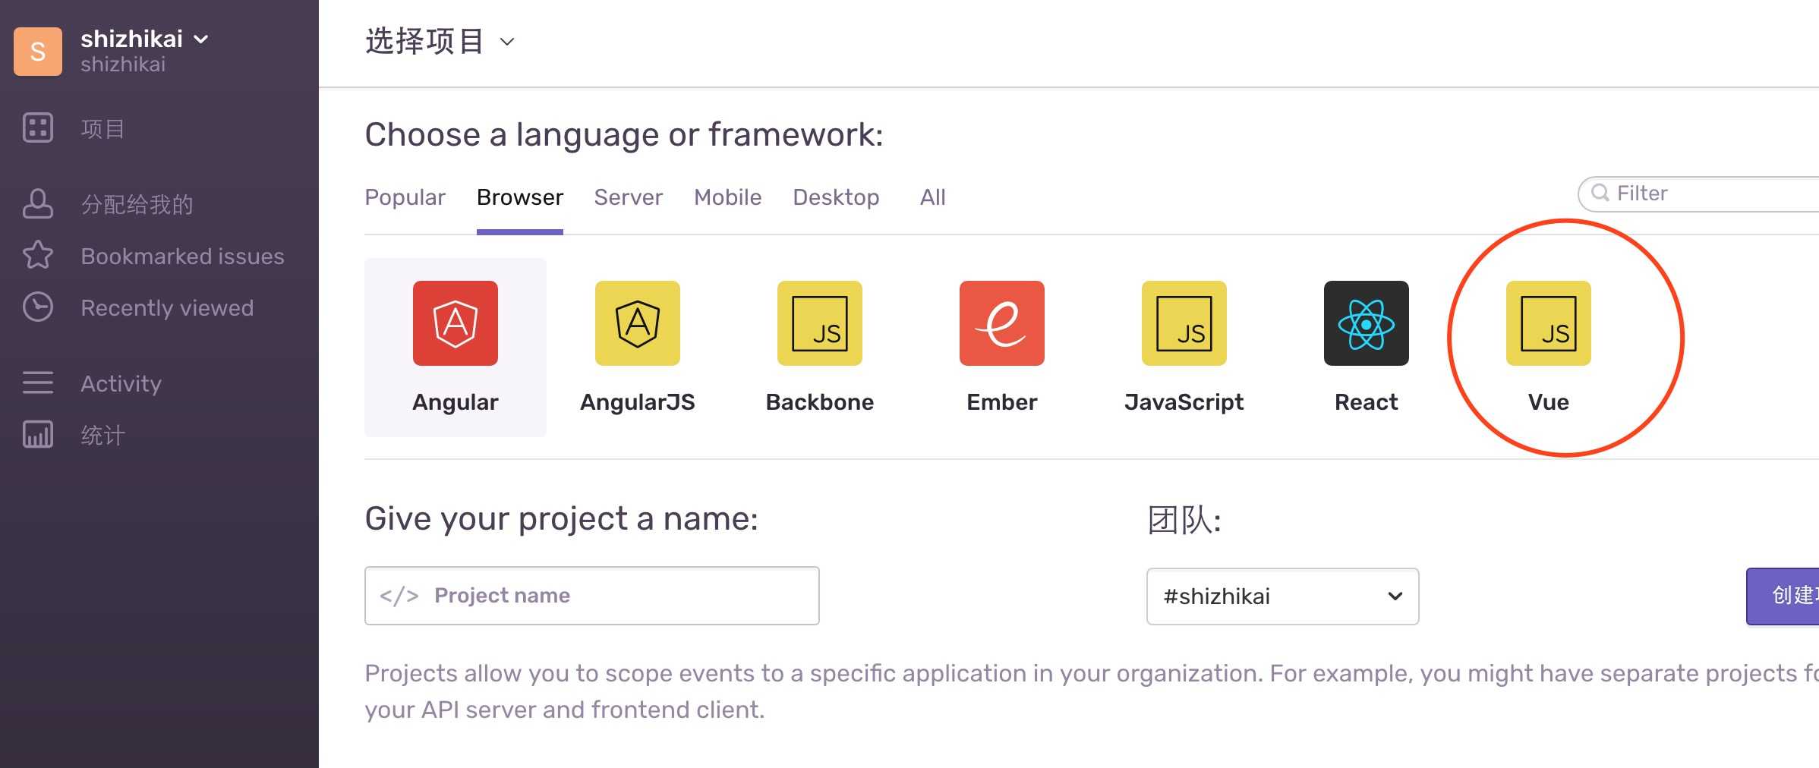
Task: Click the 分配给我的 sidebar link
Action: pyautogui.click(x=137, y=205)
